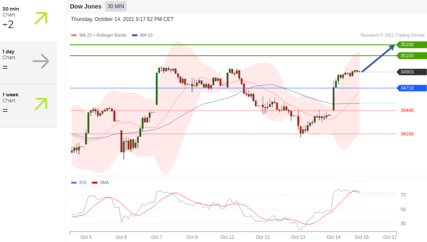Select the 1 week chart panel

tap(28, 105)
